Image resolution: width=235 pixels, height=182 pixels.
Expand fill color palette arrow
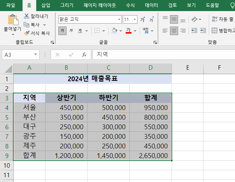(x=121, y=31)
